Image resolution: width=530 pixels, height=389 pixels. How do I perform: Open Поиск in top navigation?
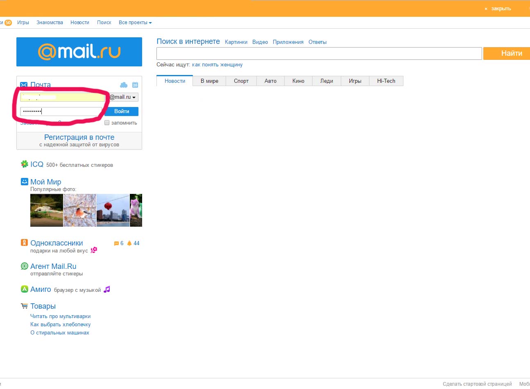[104, 23]
